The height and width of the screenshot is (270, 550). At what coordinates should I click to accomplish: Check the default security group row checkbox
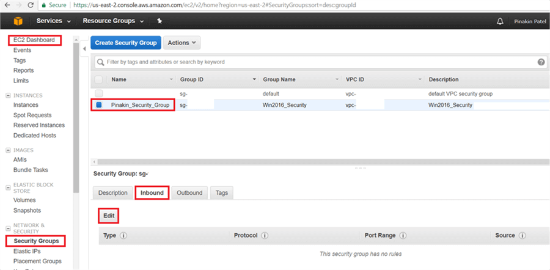point(99,93)
